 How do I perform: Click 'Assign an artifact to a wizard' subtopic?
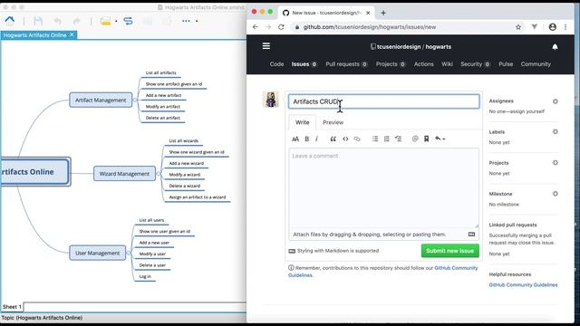point(198,197)
